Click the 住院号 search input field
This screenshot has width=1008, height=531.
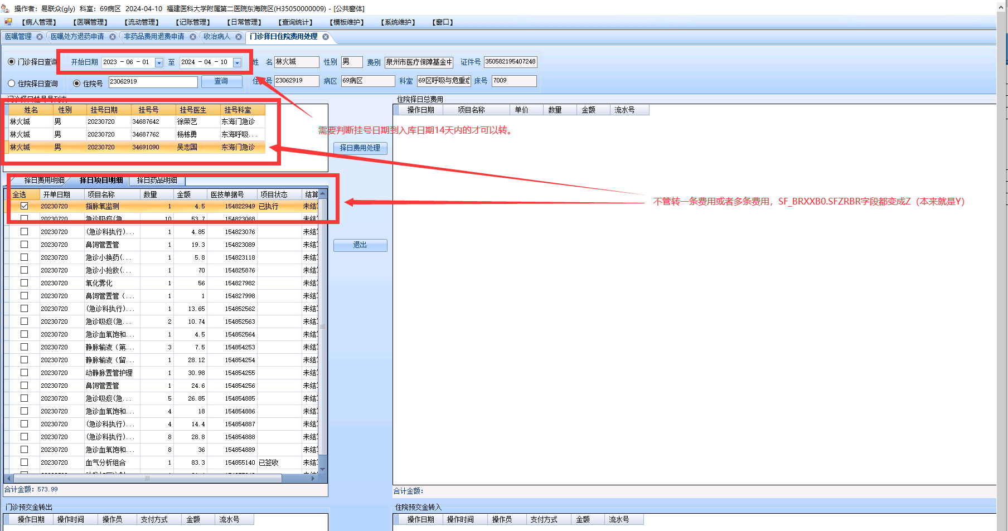pos(153,82)
